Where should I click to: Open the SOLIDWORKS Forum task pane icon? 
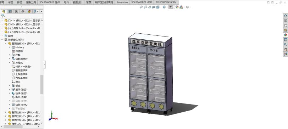click(286, 44)
